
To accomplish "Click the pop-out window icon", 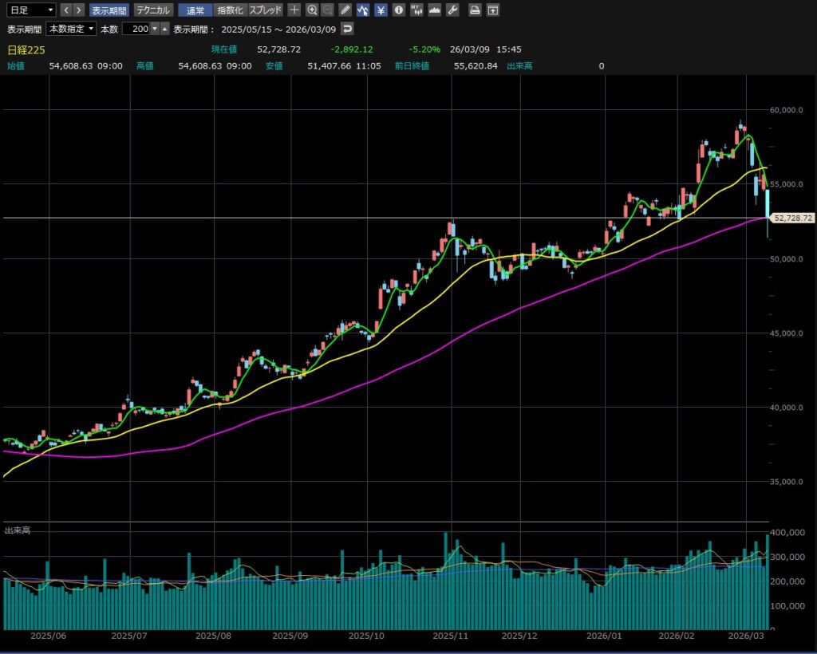I will 493,10.
